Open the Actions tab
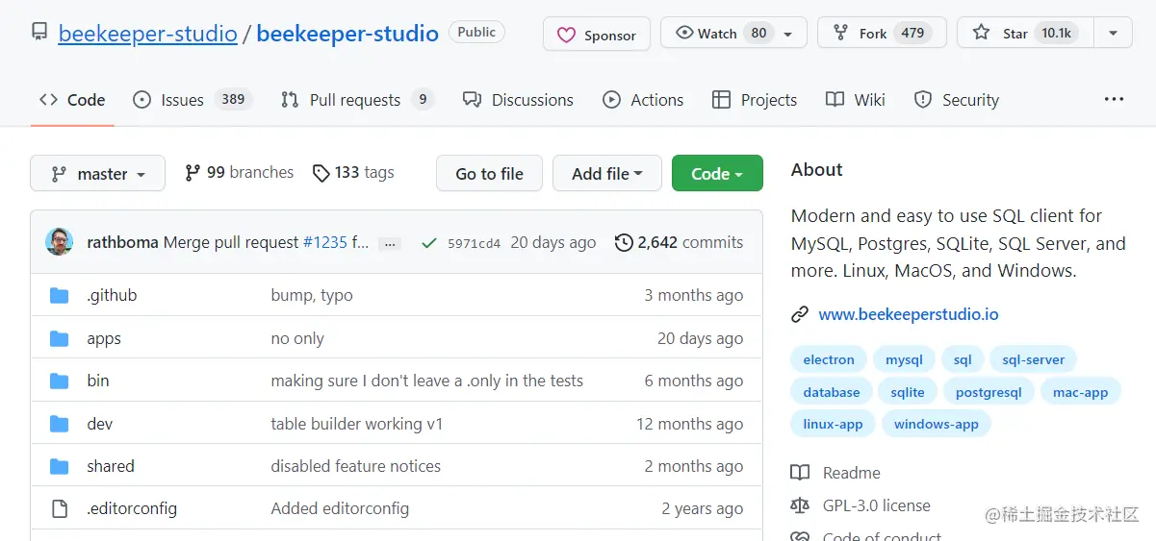Image resolution: width=1156 pixels, height=541 pixels. (643, 100)
